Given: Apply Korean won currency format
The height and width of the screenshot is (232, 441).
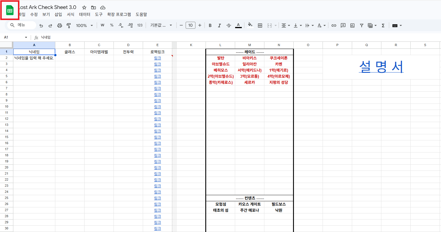Looking at the screenshot, I should tap(102, 26).
